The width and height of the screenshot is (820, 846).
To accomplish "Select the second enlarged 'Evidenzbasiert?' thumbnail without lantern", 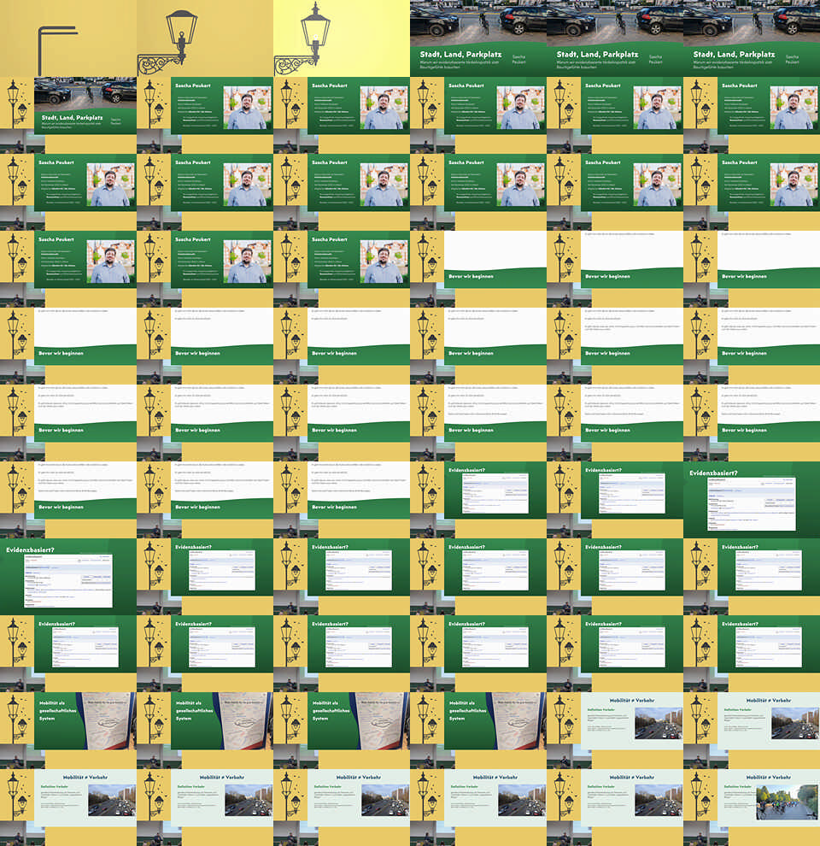I will 68,577.
